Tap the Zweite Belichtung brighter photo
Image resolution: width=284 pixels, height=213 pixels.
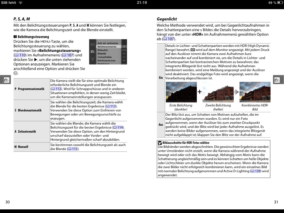[218, 92]
